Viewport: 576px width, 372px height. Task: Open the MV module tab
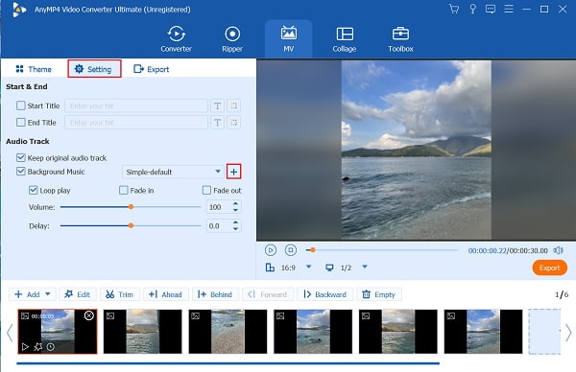(x=288, y=39)
